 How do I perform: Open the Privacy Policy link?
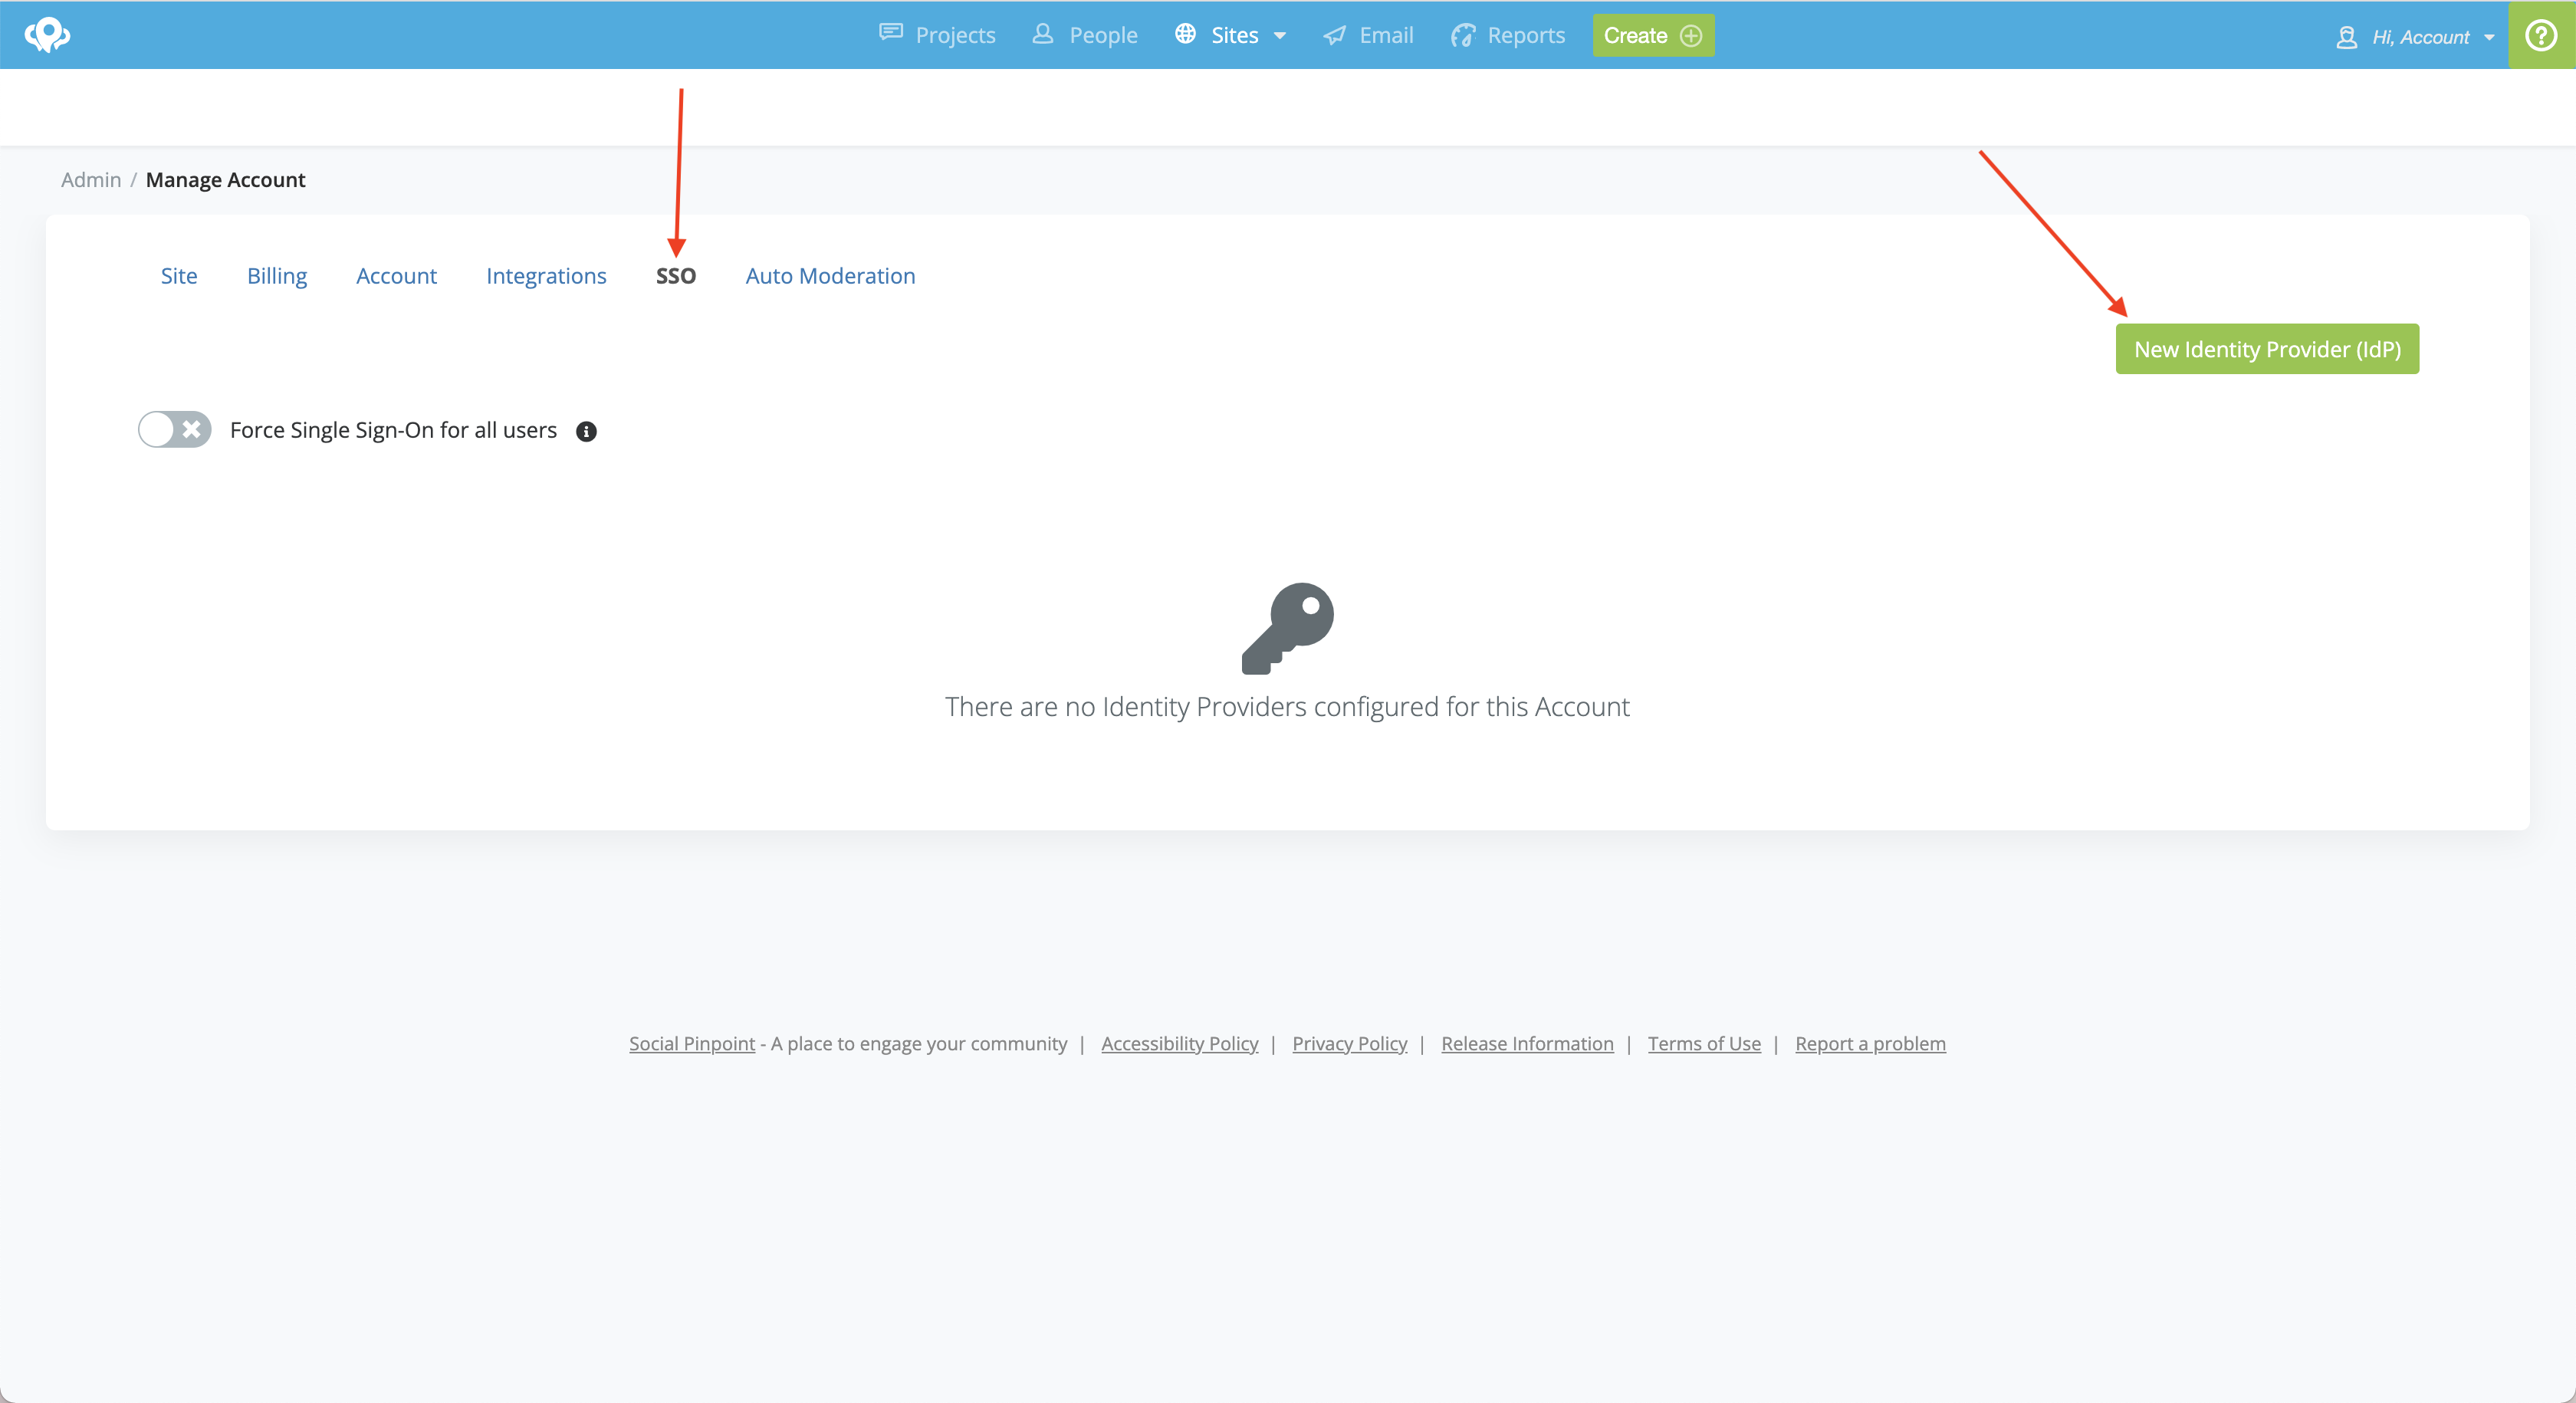(x=1350, y=1044)
